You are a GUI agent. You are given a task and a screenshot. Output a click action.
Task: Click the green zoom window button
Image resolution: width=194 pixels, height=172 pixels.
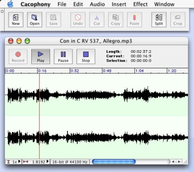(27, 41)
